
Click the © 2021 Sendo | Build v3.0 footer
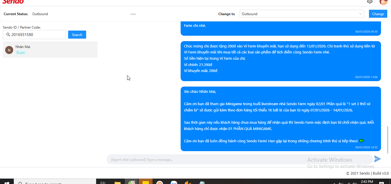(x=367, y=173)
